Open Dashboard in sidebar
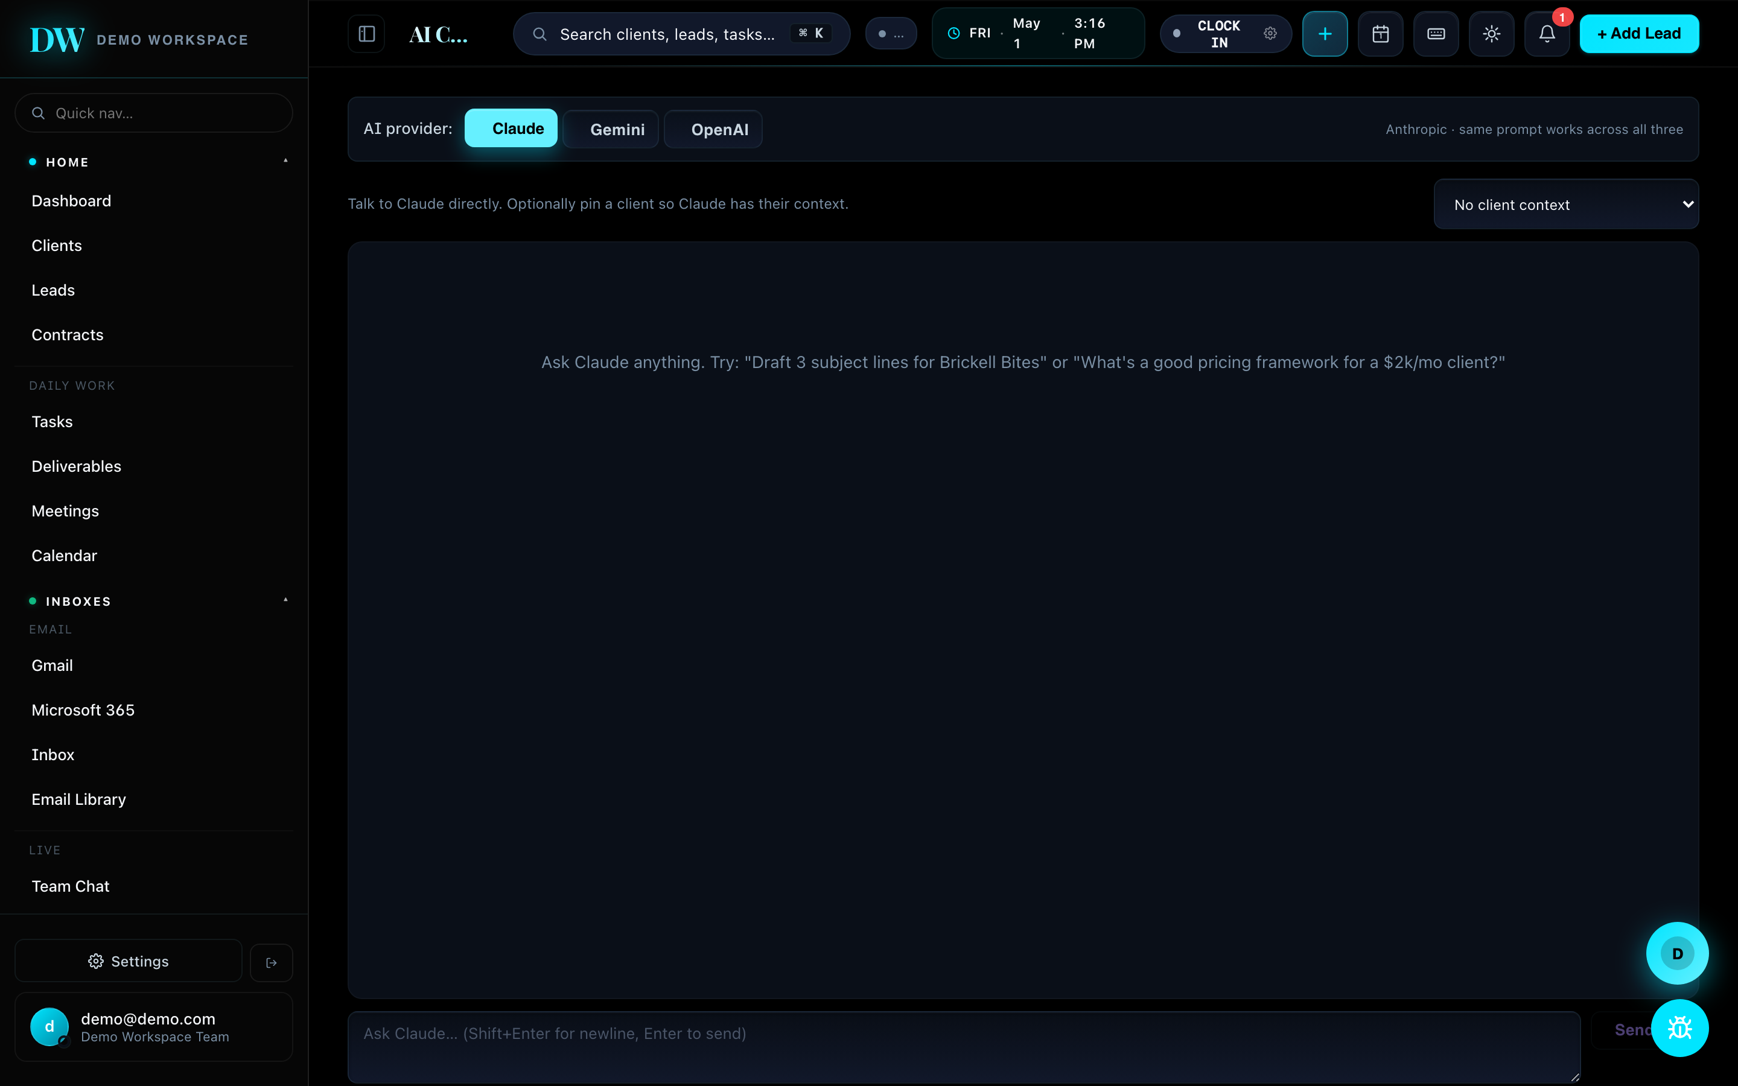1738x1086 pixels. (154, 201)
